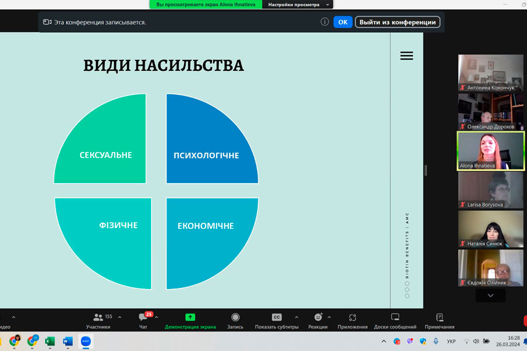Click OK on recording notice
527x351 pixels.
(x=343, y=22)
